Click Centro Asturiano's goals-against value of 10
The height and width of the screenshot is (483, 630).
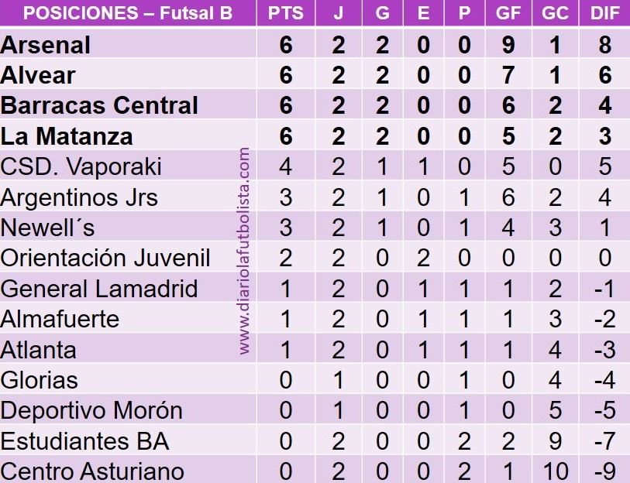click(x=555, y=471)
